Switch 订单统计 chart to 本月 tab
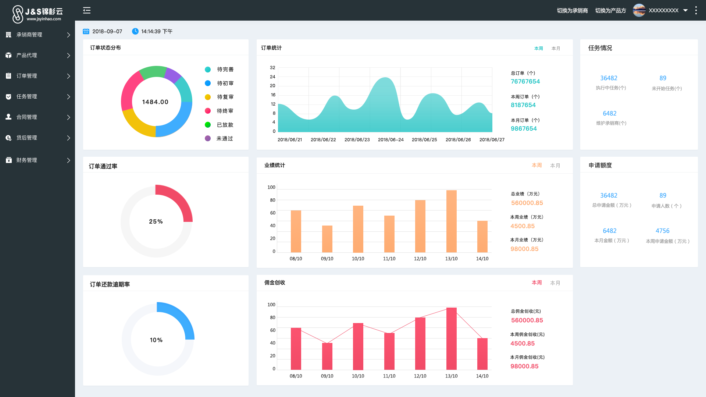706x397 pixels. click(x=556, y=49)
